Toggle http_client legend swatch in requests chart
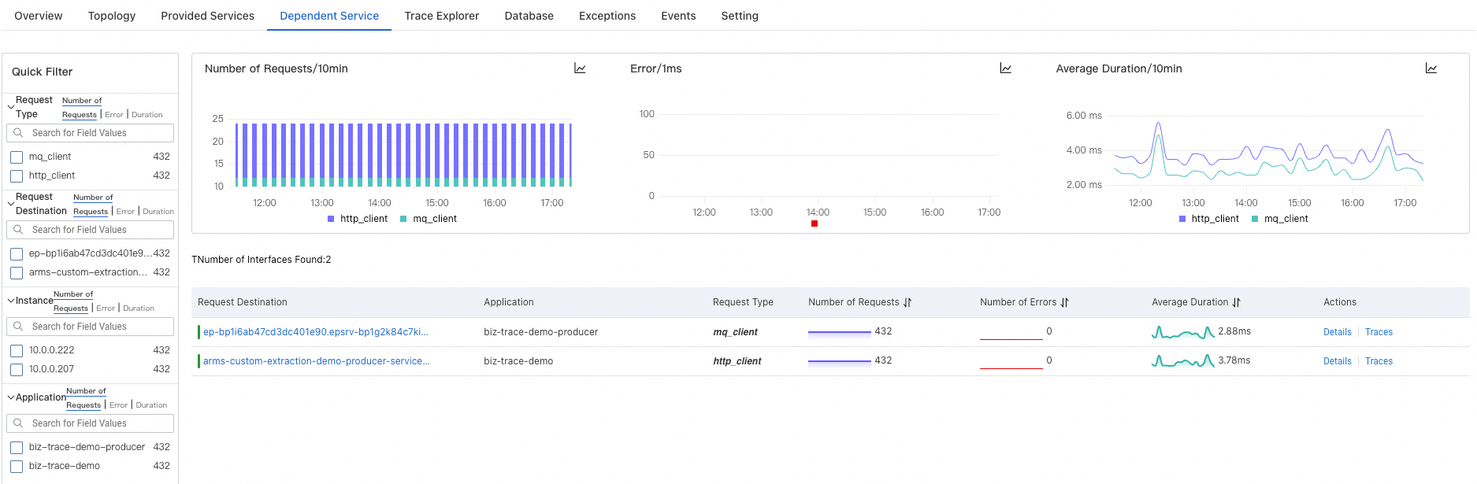Image resolution: width=1477 pixels, height=484 pixels. (331, 220)
